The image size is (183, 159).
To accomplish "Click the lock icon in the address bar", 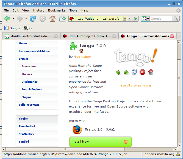I will pyautogui.click(x=124, y=19).
